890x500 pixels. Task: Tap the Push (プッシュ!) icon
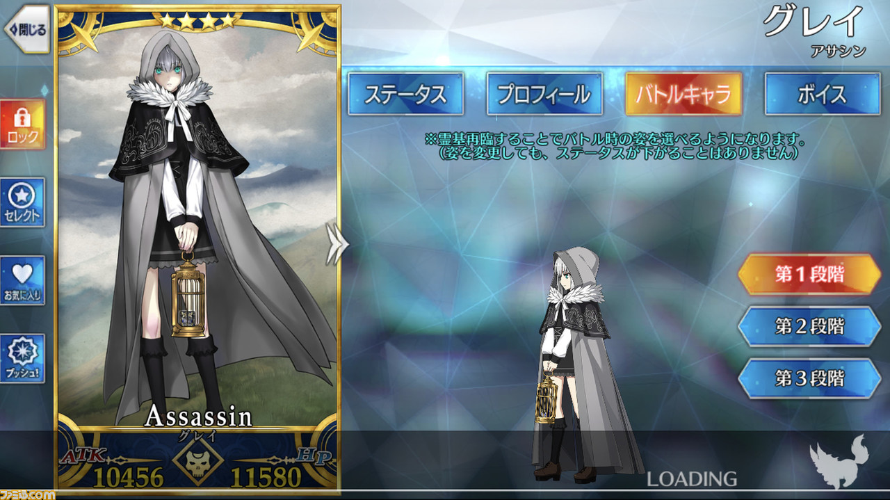[22, 359]
